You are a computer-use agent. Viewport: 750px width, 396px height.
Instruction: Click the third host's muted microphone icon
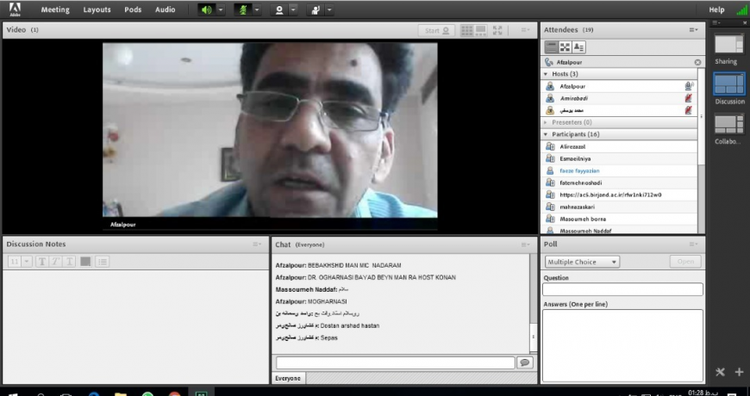(x=689, y=110)
